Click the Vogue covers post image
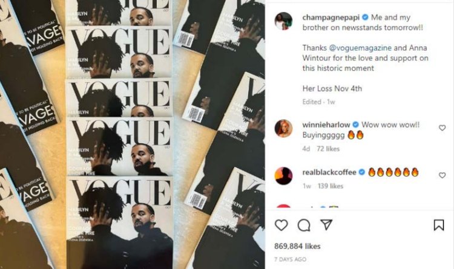454x269 pixels. click(x=133, y=134)
